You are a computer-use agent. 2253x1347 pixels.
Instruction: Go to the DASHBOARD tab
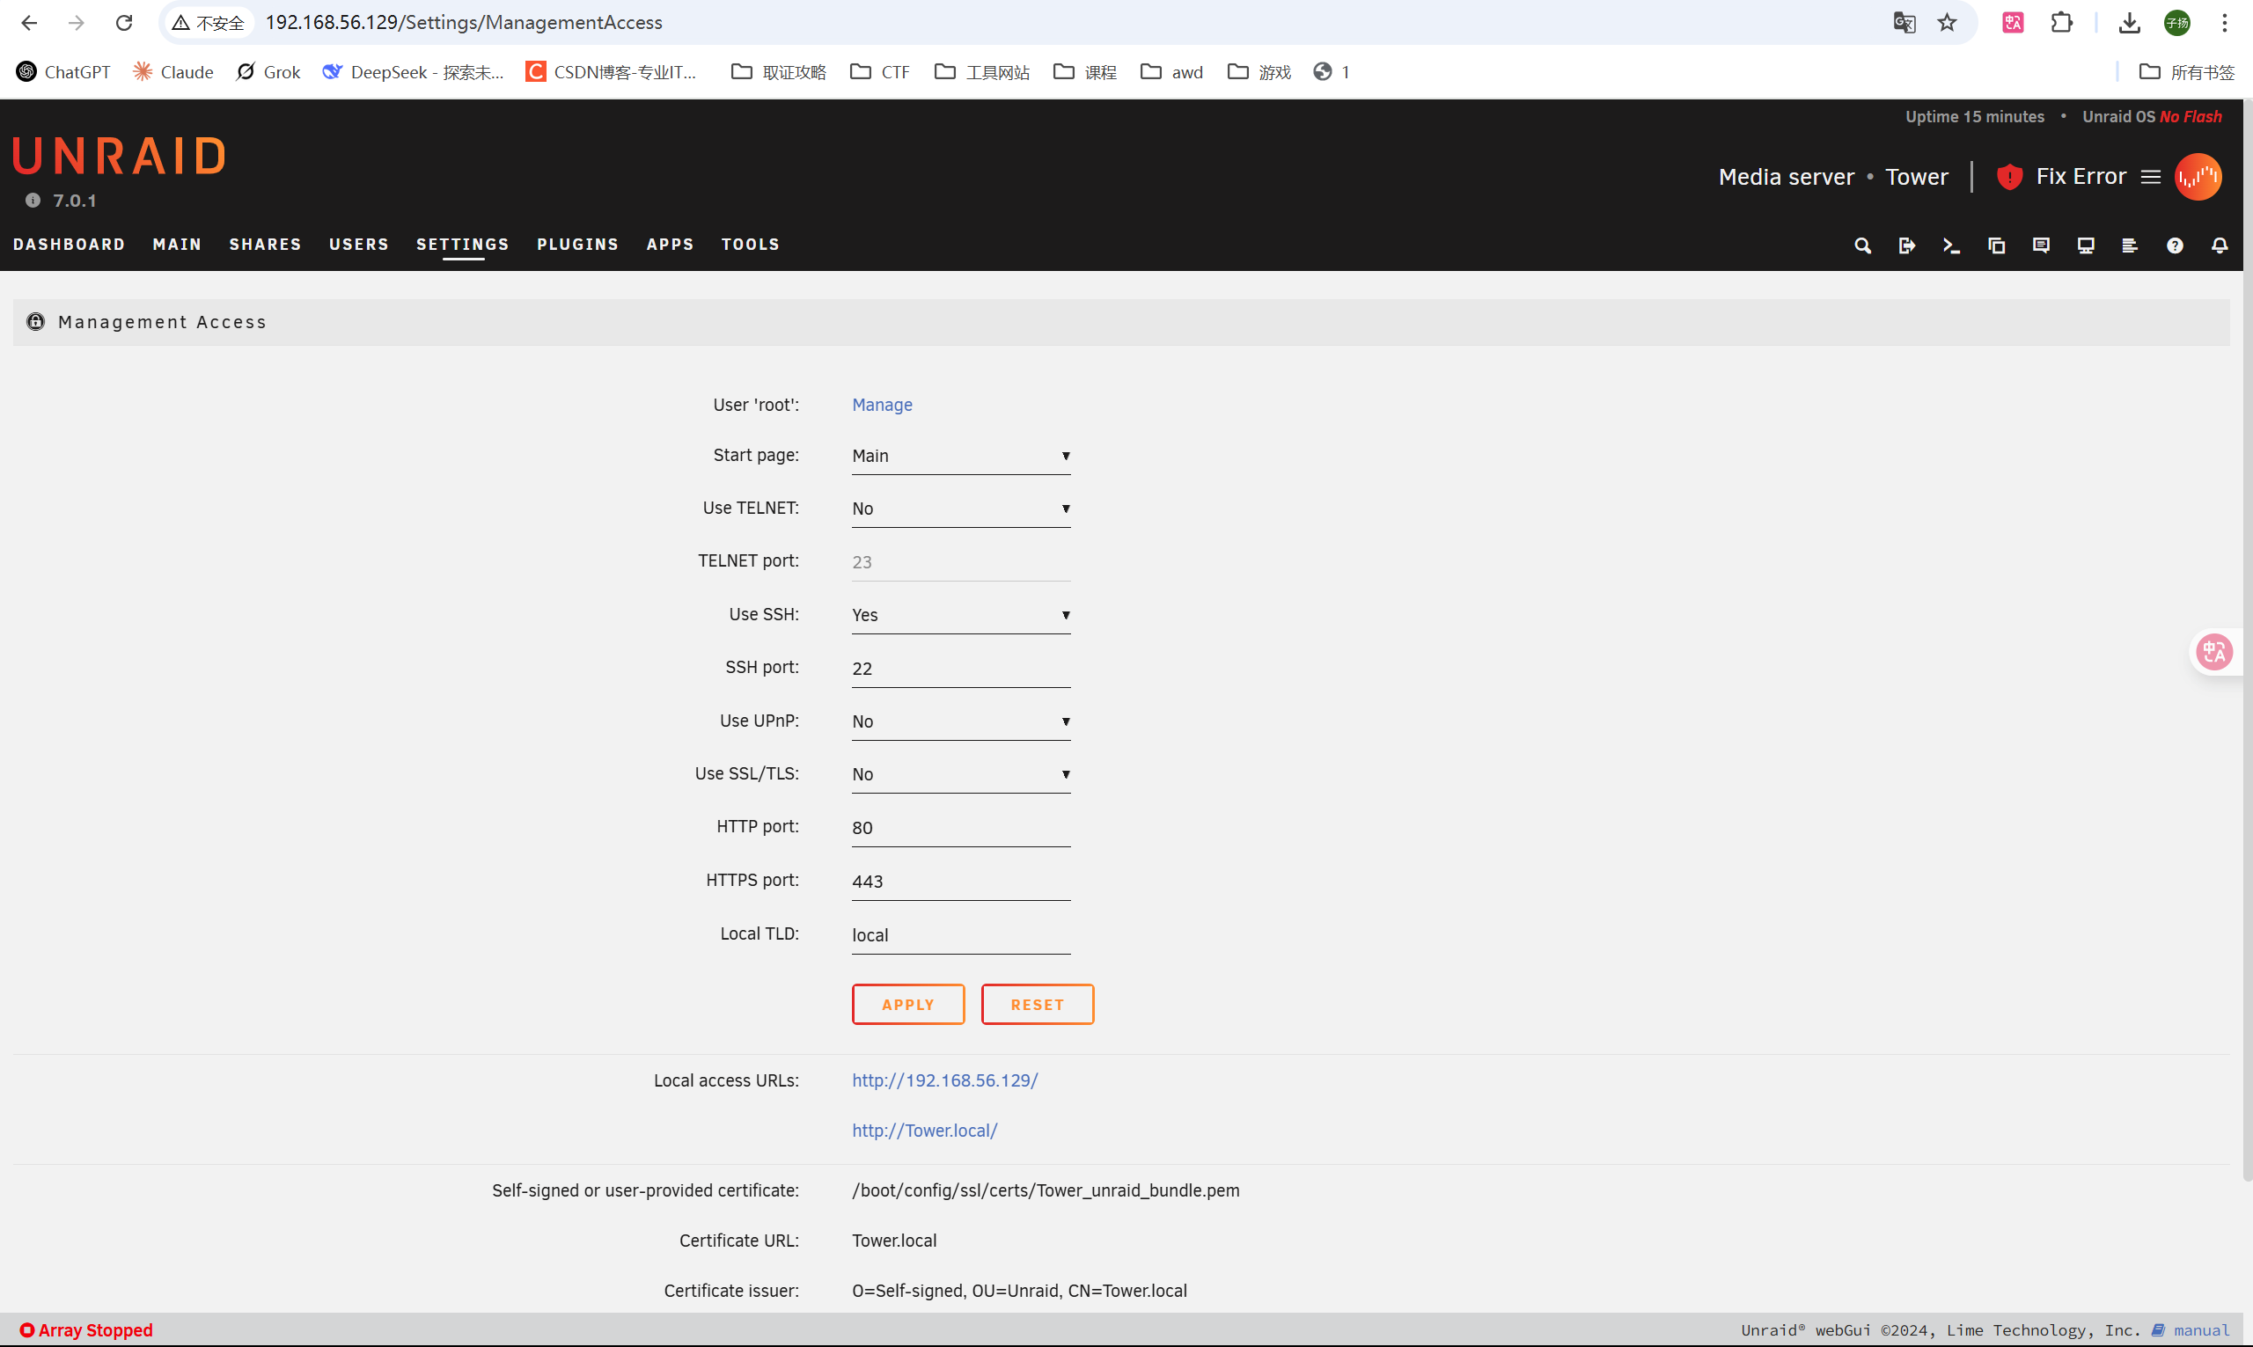pyautogui.click(x=69, y=245)
